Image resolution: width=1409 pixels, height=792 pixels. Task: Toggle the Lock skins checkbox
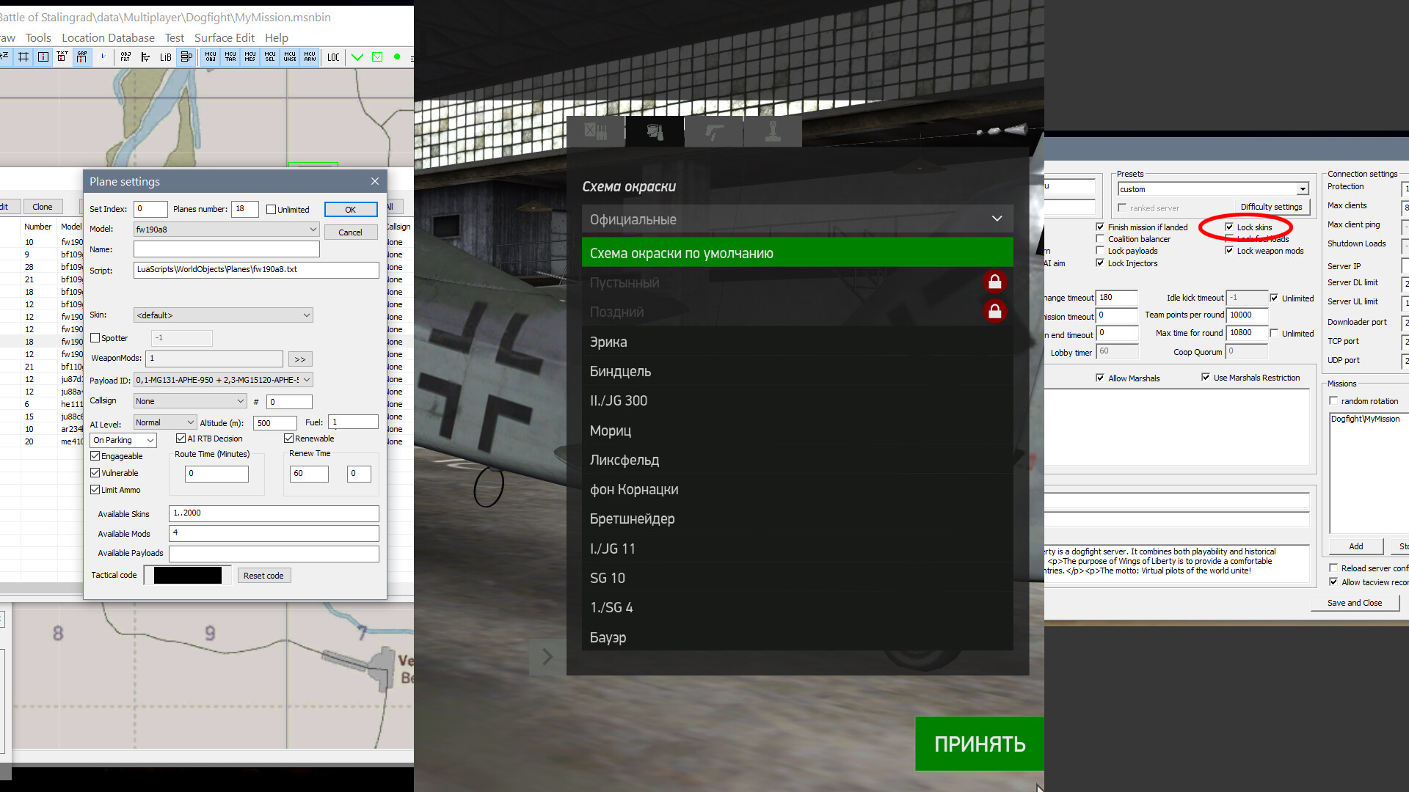(x=1229, y=227)
